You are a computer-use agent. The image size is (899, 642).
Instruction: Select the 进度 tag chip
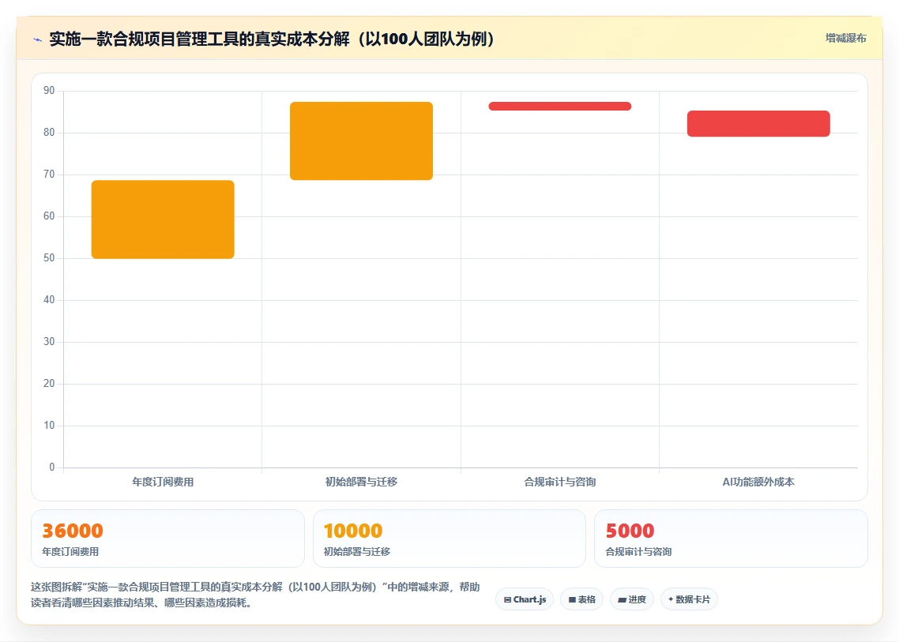click(x=632, y=599)
